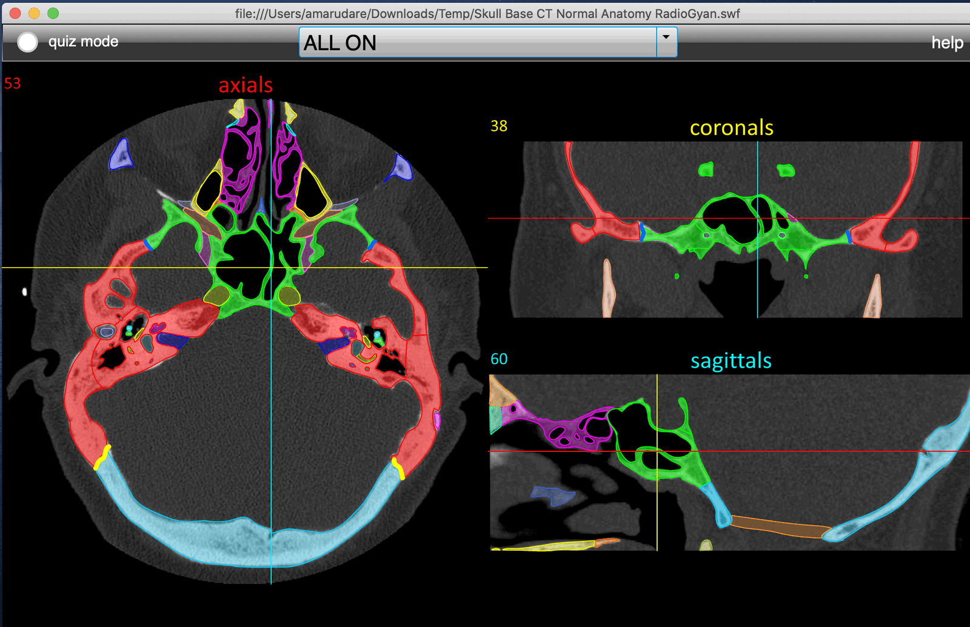The height and width of the screenshot is (627, 970).
Task: Open the help link
Action: tap(946, 42)
